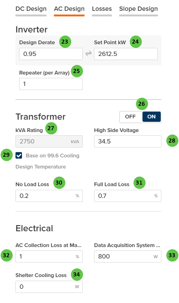Switch to the AC Design tab
The image size is (179, 303).
(x=69, y=9)
